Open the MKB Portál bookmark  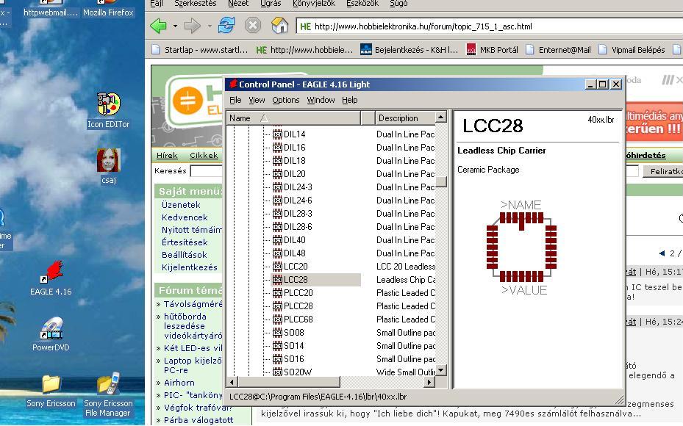[492, 50]
